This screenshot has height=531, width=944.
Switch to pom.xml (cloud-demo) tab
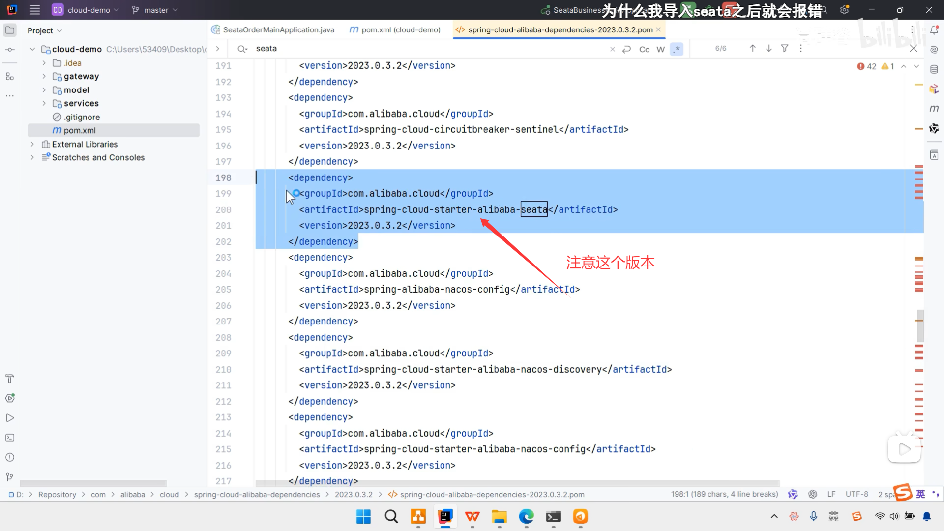pos(400,30)
